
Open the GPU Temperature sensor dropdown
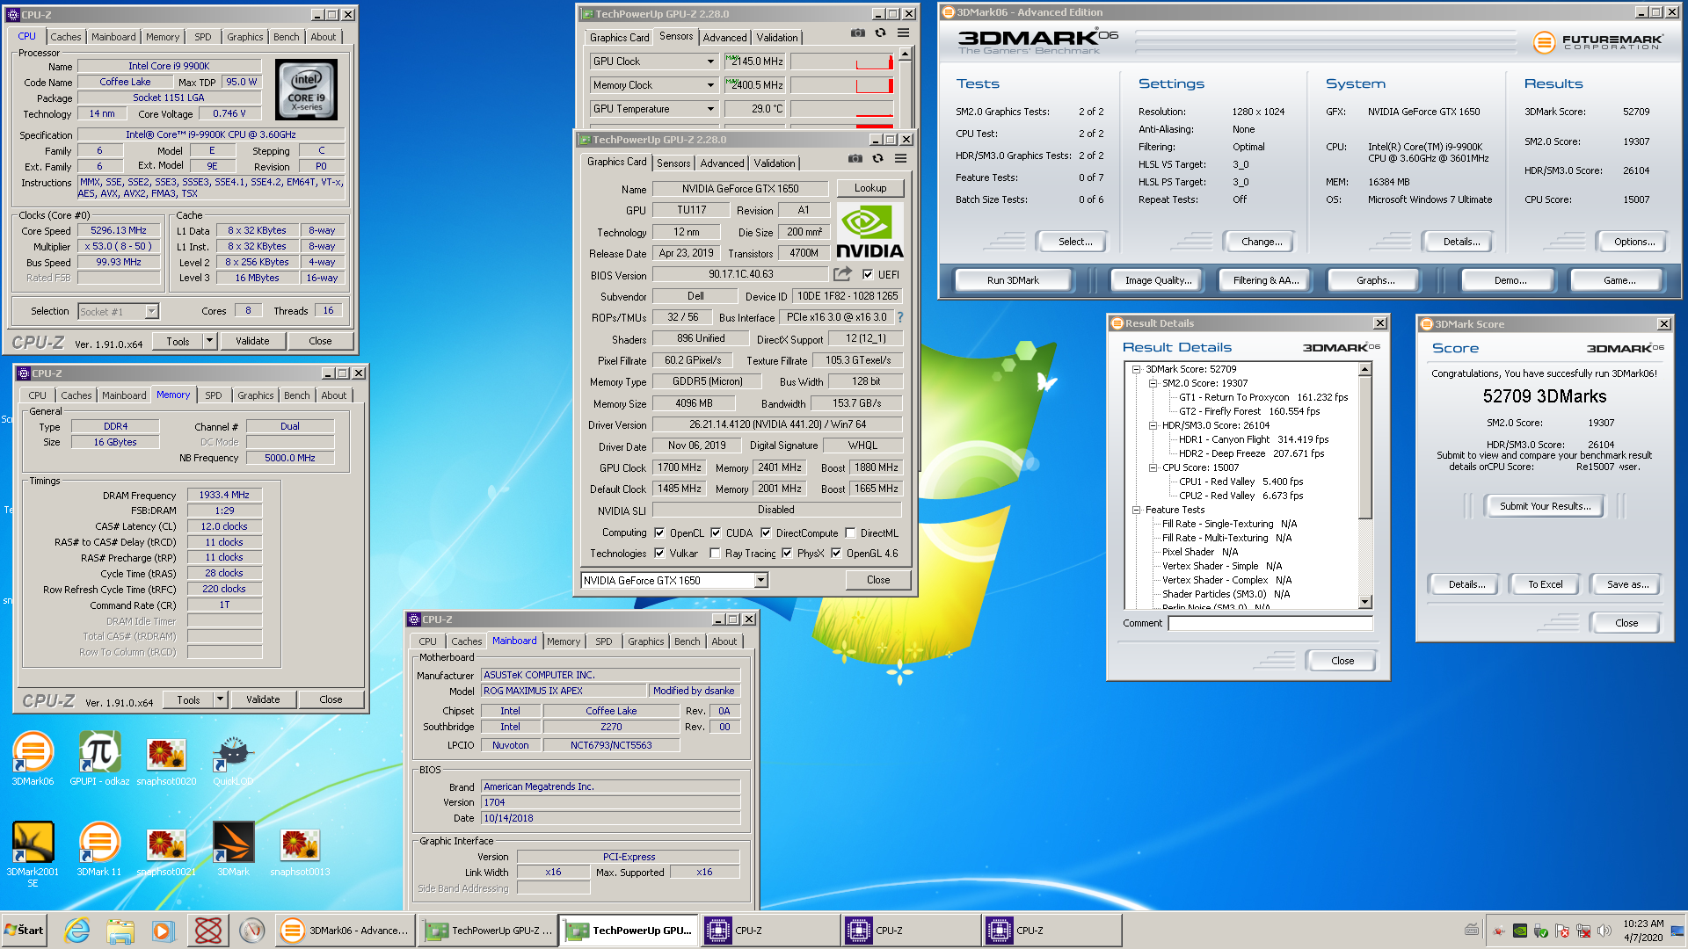pos(710,109)
